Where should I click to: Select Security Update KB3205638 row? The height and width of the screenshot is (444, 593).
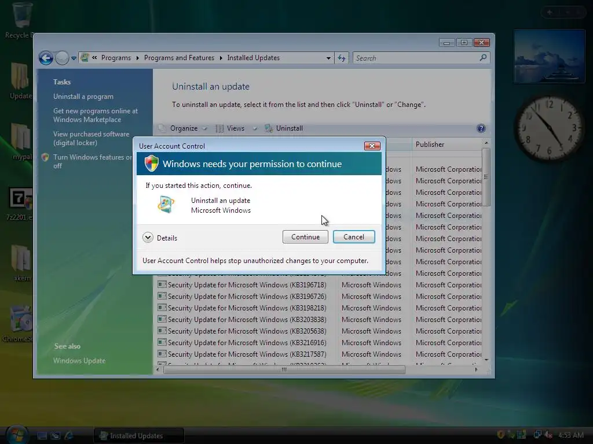pyautogui.click(x=319, y=331)
